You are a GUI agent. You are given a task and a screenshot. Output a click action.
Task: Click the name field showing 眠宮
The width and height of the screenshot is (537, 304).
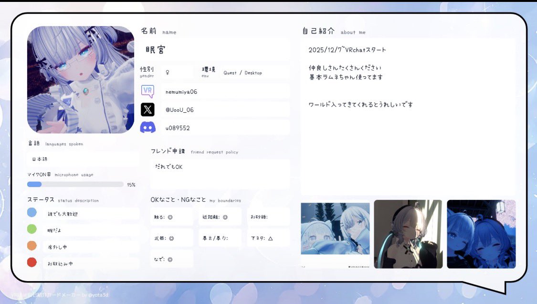pos(215,50)
